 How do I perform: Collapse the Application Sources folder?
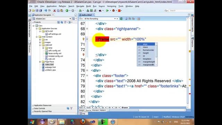(x=37, y=28)
